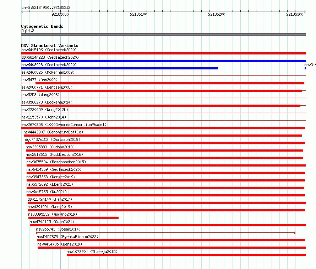The image size is (316, 269).
Task: Select the esv5258 (Wang2008) label
Action: (x=40, y=95)
